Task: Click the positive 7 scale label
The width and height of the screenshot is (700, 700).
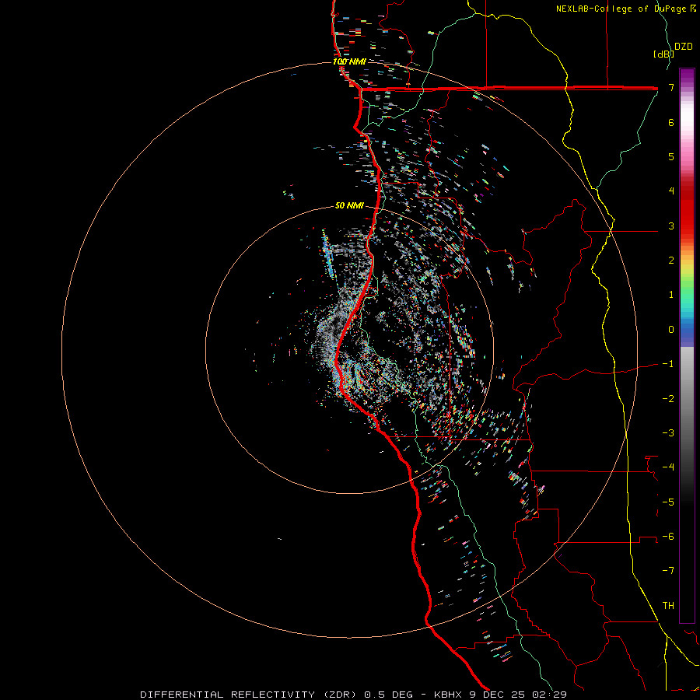Action: click(x=671, y=87)
